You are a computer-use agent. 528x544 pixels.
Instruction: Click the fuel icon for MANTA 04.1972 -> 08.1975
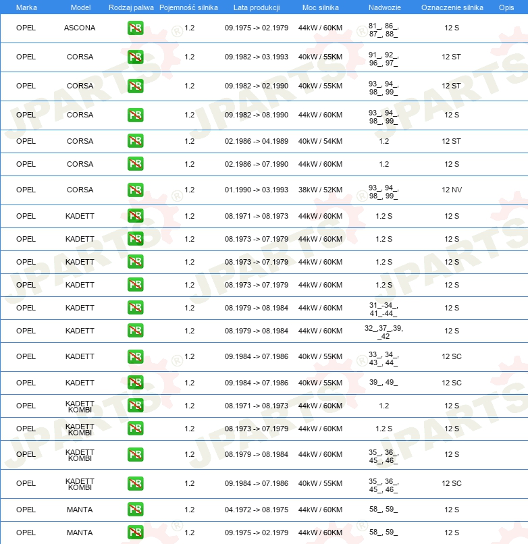pyautogui.click(x=136, y=510)
